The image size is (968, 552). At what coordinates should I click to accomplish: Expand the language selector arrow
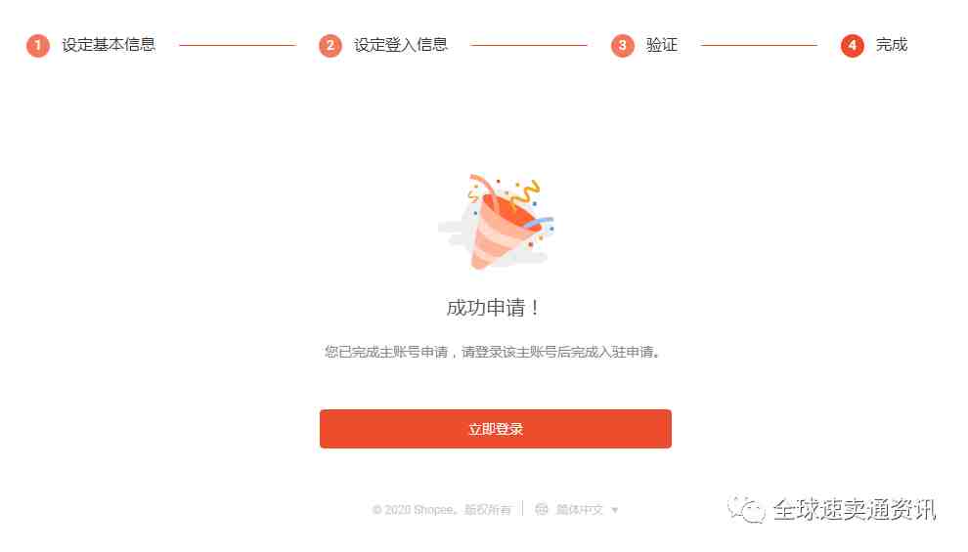pyautogui.click(x=615, y=510)
